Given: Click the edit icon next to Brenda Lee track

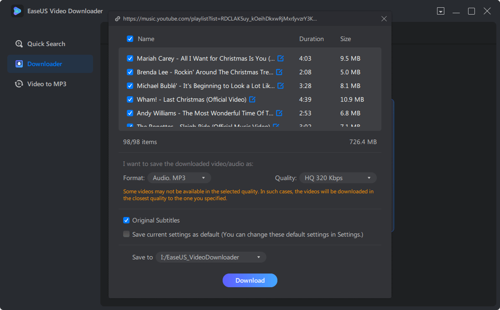Looking at the screenshot, I should pos(279,72).
